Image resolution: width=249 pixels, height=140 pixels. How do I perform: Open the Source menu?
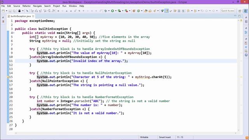click(x=17, y=6)
